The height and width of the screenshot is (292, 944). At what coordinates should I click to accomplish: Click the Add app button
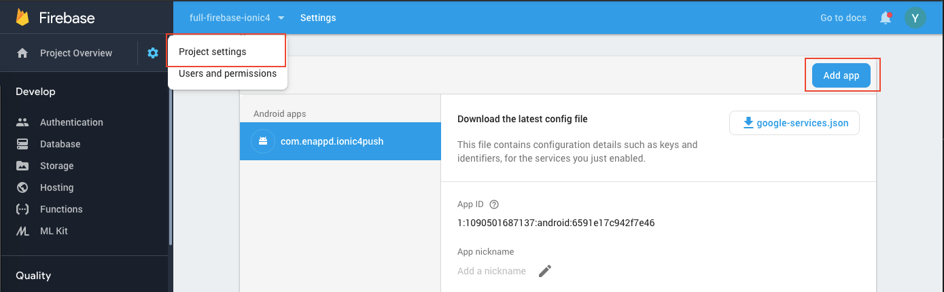[841, 75]
